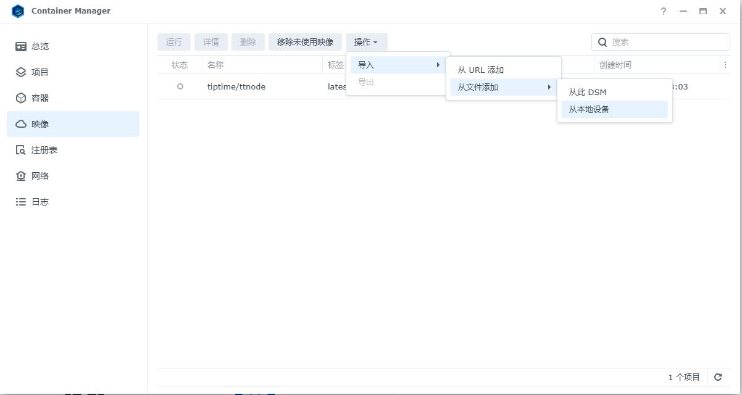Screen dimensions: 742x395
Task: Open the column options three-dot menu
Action: point(725,65)
